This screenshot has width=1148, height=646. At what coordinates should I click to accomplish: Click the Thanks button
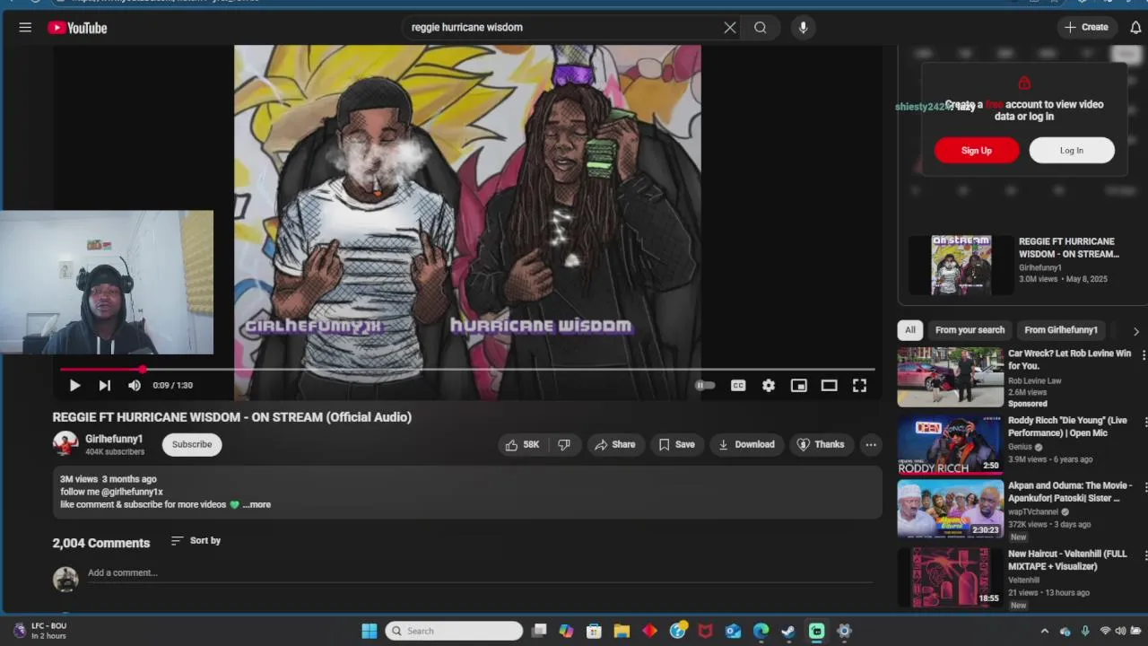point(821,444)
